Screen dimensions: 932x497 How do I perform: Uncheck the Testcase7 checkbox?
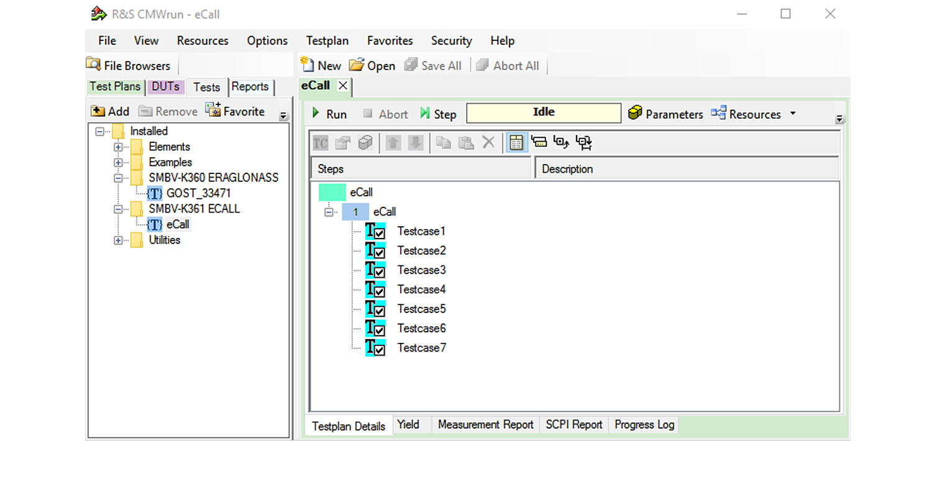click(380, 350)
